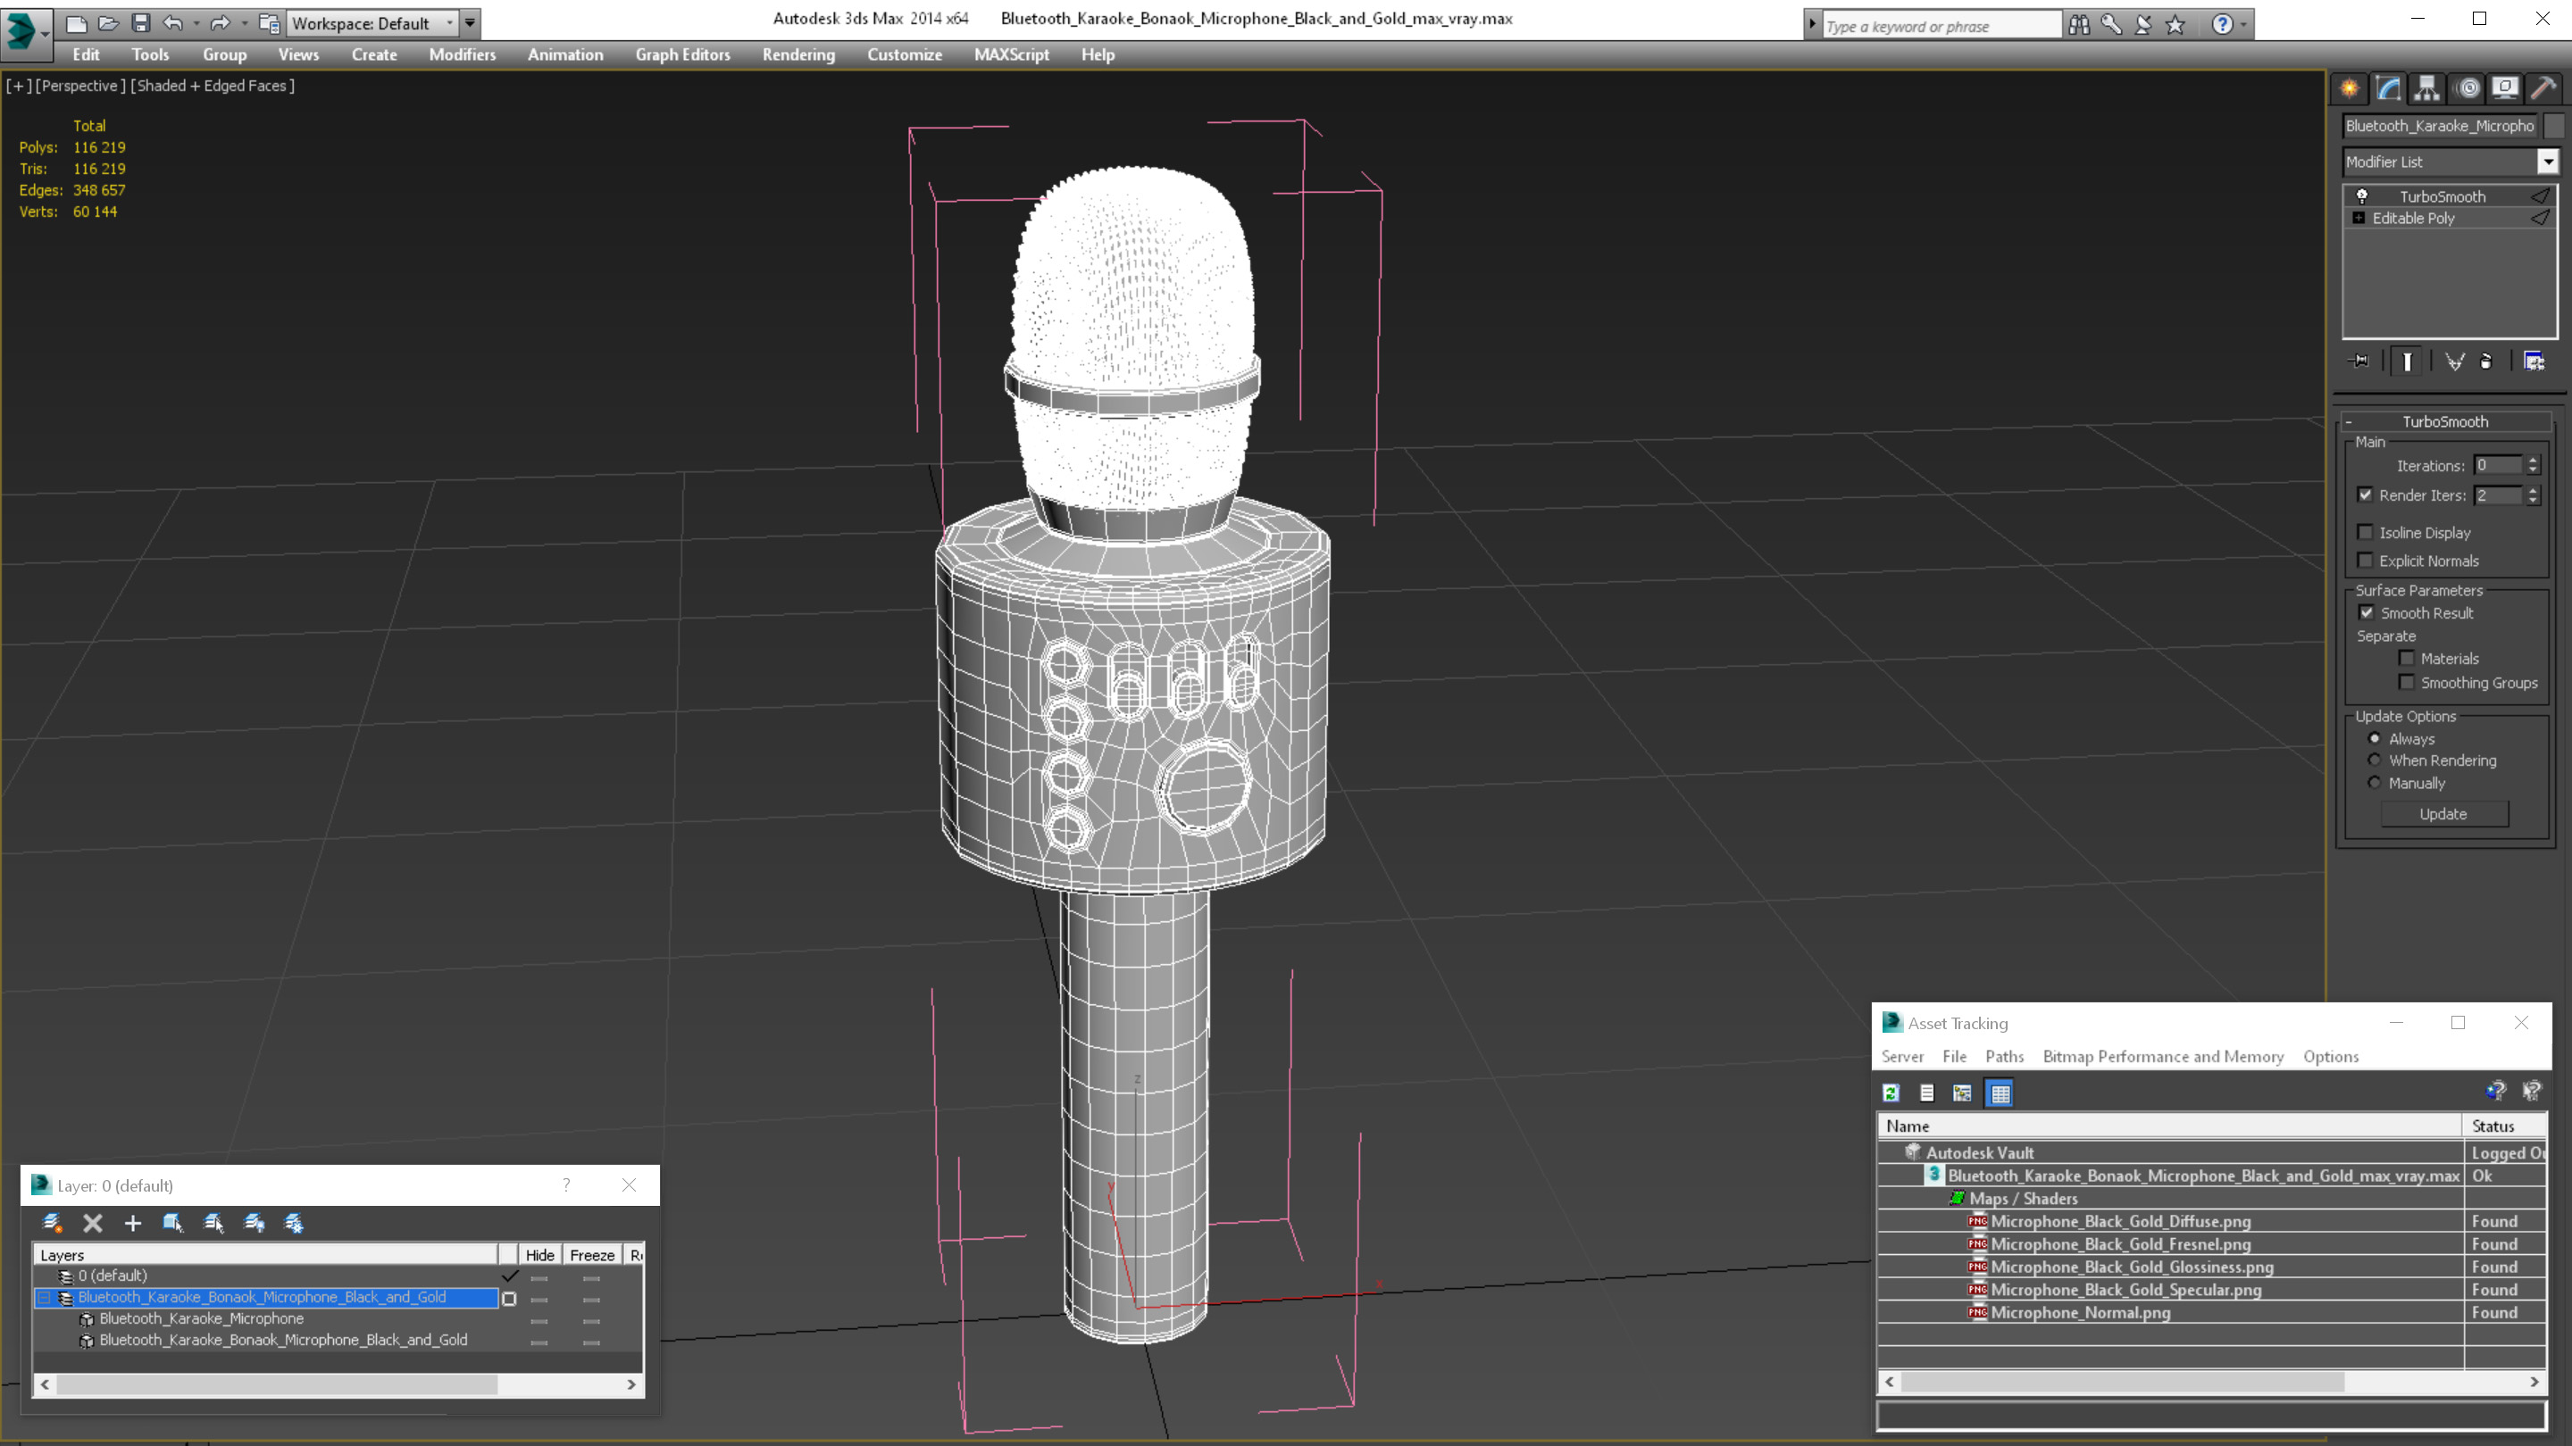Click the binoculars search icon in title bar

pyautogui.click(x=2079, y=24)
